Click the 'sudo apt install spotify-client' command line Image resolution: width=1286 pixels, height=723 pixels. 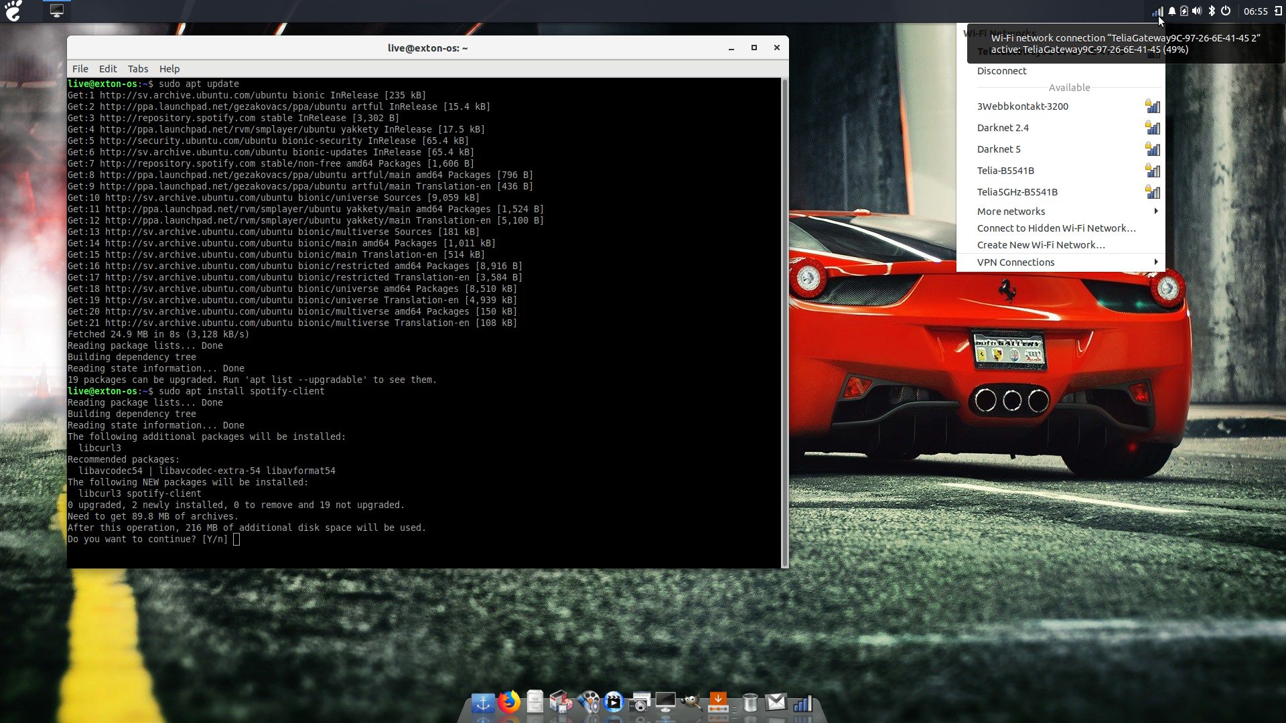[x=196, y=392]
